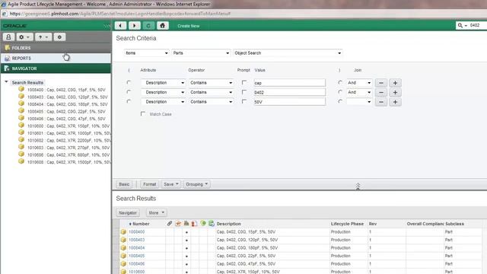Click the value field containing 50V
487x274 pixels.
click(x=289, y=102)
